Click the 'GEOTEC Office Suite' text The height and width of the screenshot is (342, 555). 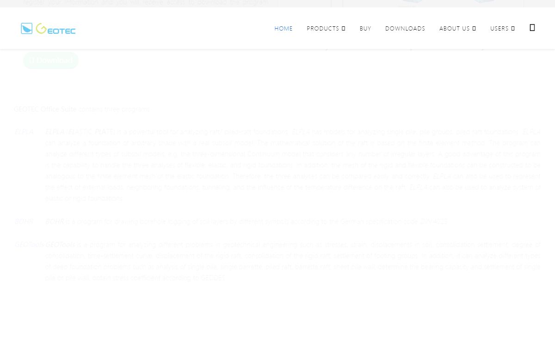tap(45, 110)
